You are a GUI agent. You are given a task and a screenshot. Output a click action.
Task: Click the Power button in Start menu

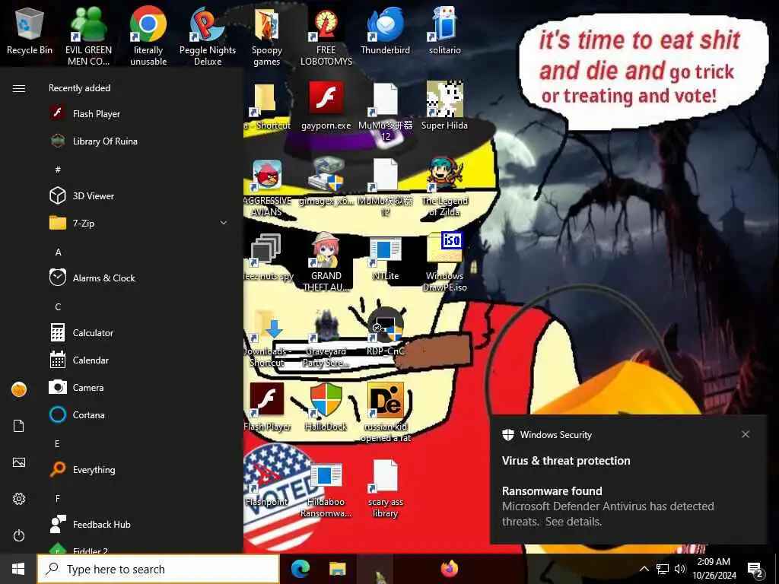pyautogui.click(x=19, y=535)
